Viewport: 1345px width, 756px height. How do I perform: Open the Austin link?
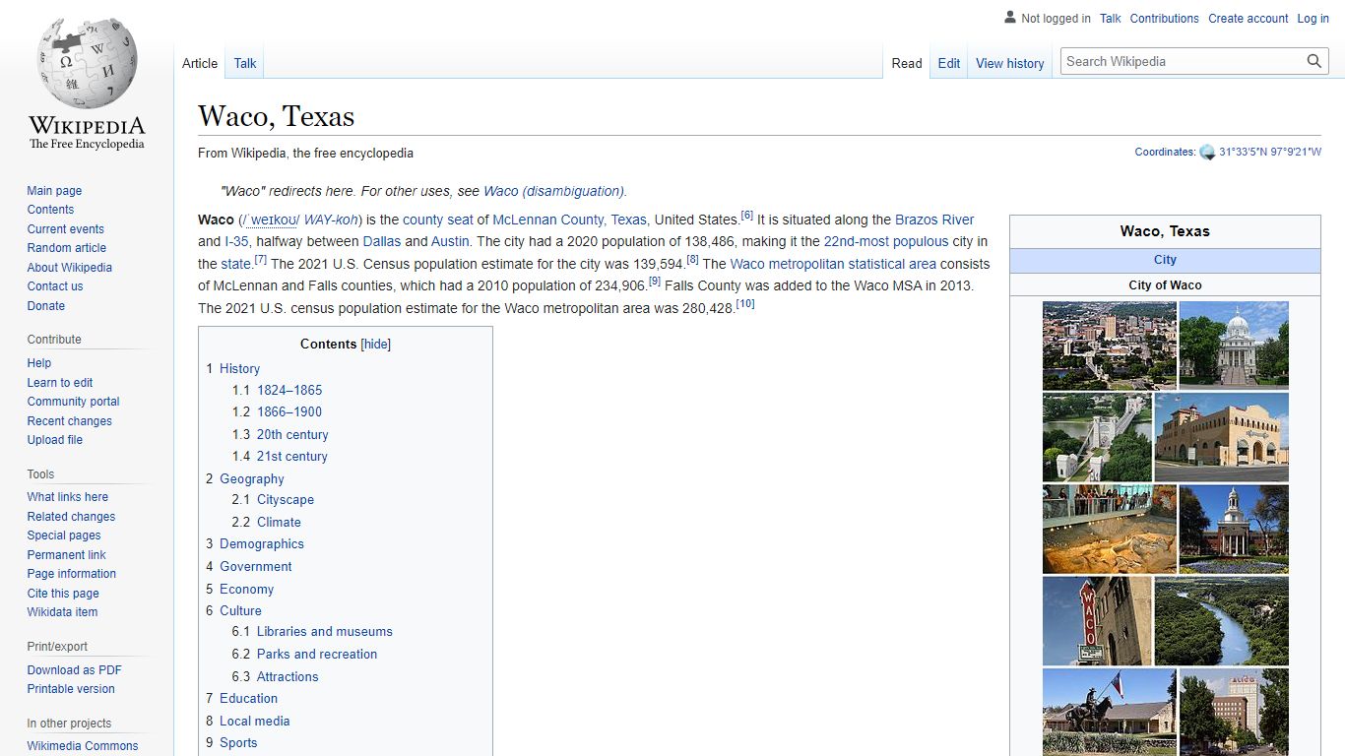[450, 241]
